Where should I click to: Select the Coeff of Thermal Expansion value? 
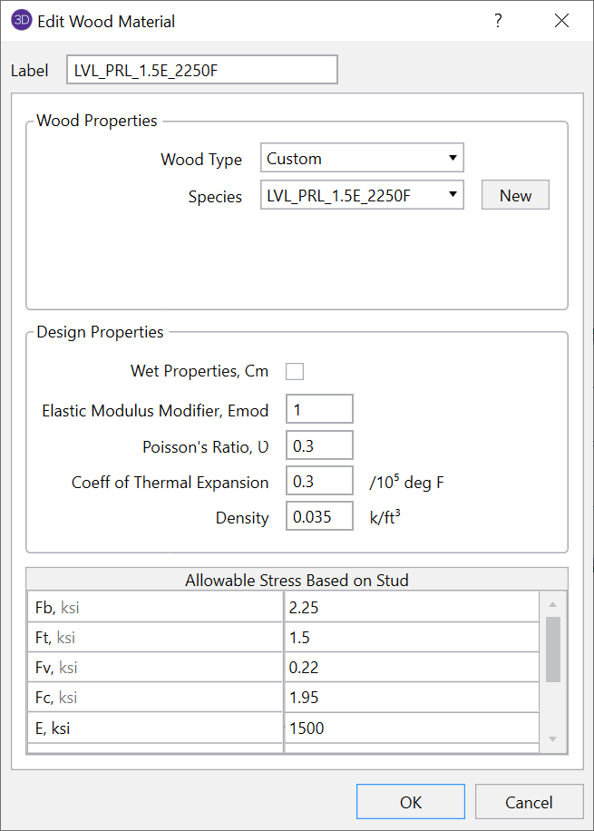coord(318,482)
